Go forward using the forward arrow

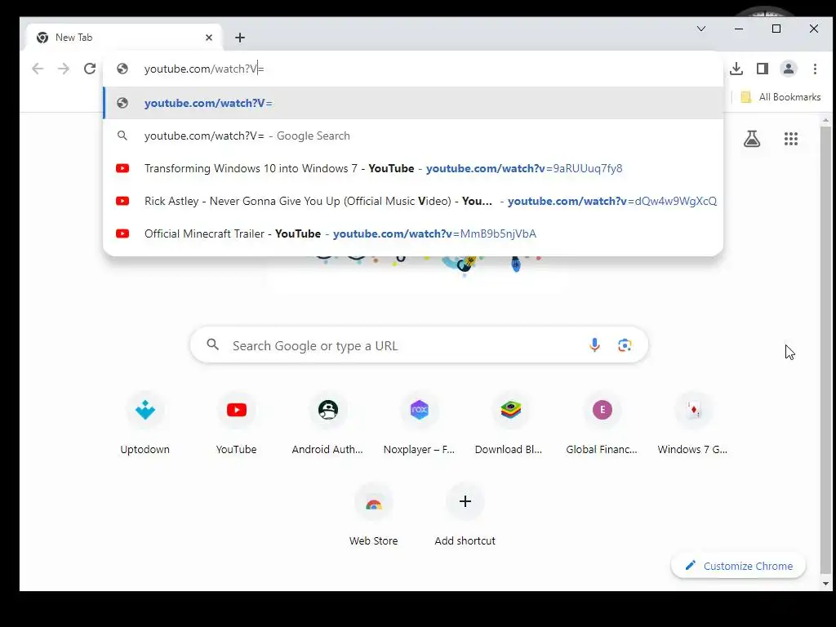point(64,69)
